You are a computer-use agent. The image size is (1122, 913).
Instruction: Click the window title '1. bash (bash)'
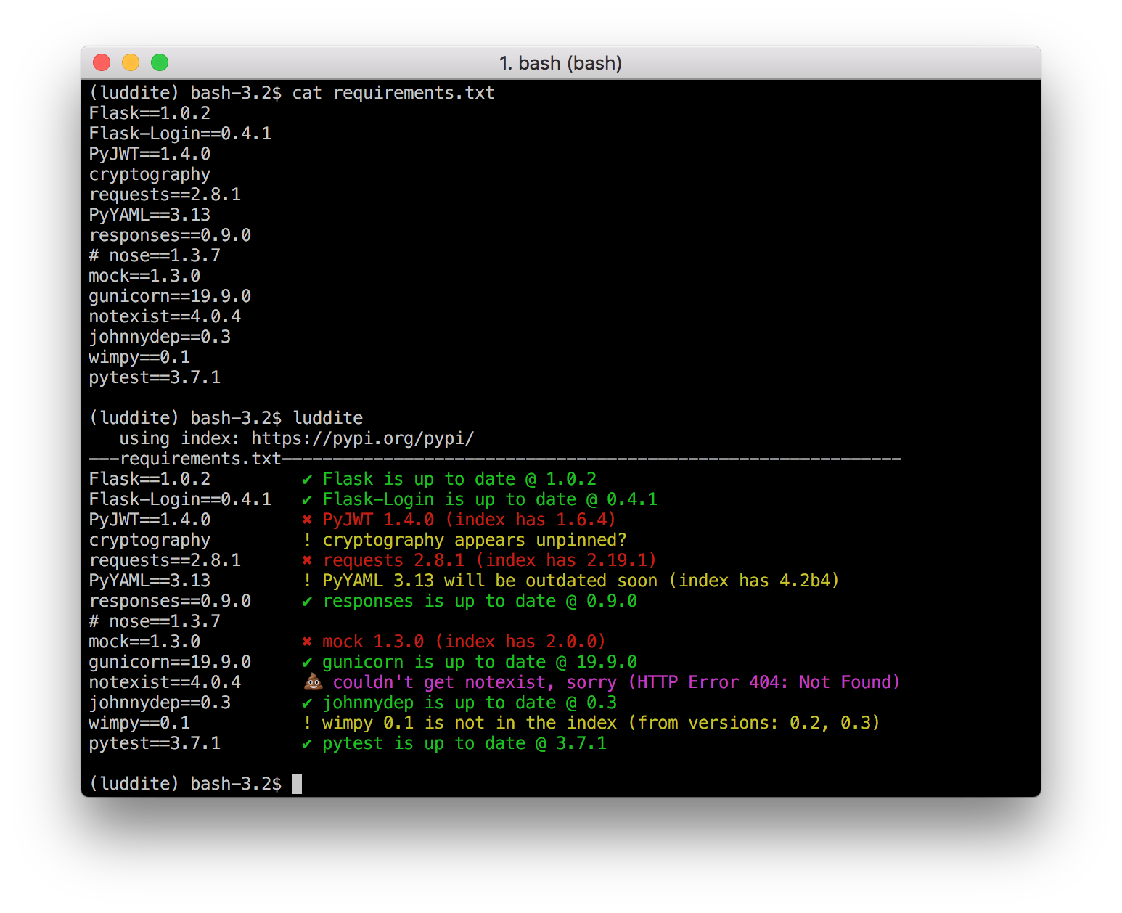(560, 63)
